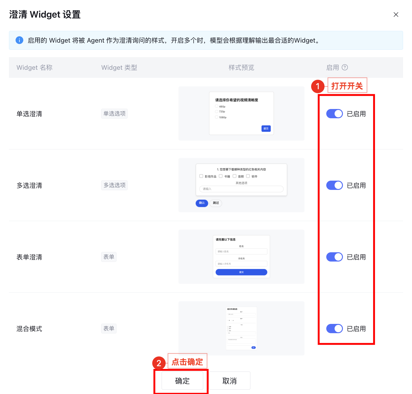Click the 确认 button in the 多选澄清 preview
Viewport: 412px width, 394px height.
click(202, 203)
